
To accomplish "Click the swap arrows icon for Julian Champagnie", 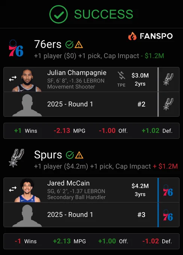I will tap(13, 78).
